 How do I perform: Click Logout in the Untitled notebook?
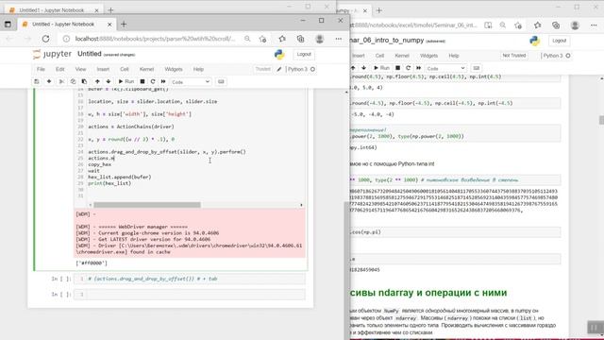coord(304,55)
